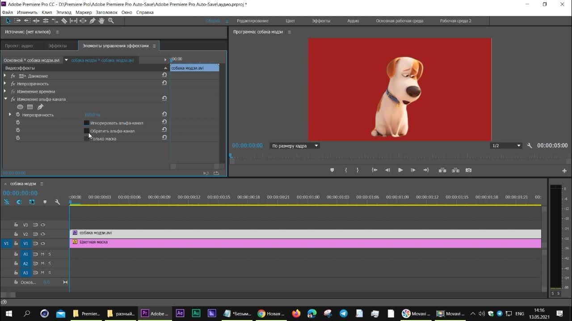Open the Клип menu
This screenshot has width=572, height=321.
coord(47,12)
